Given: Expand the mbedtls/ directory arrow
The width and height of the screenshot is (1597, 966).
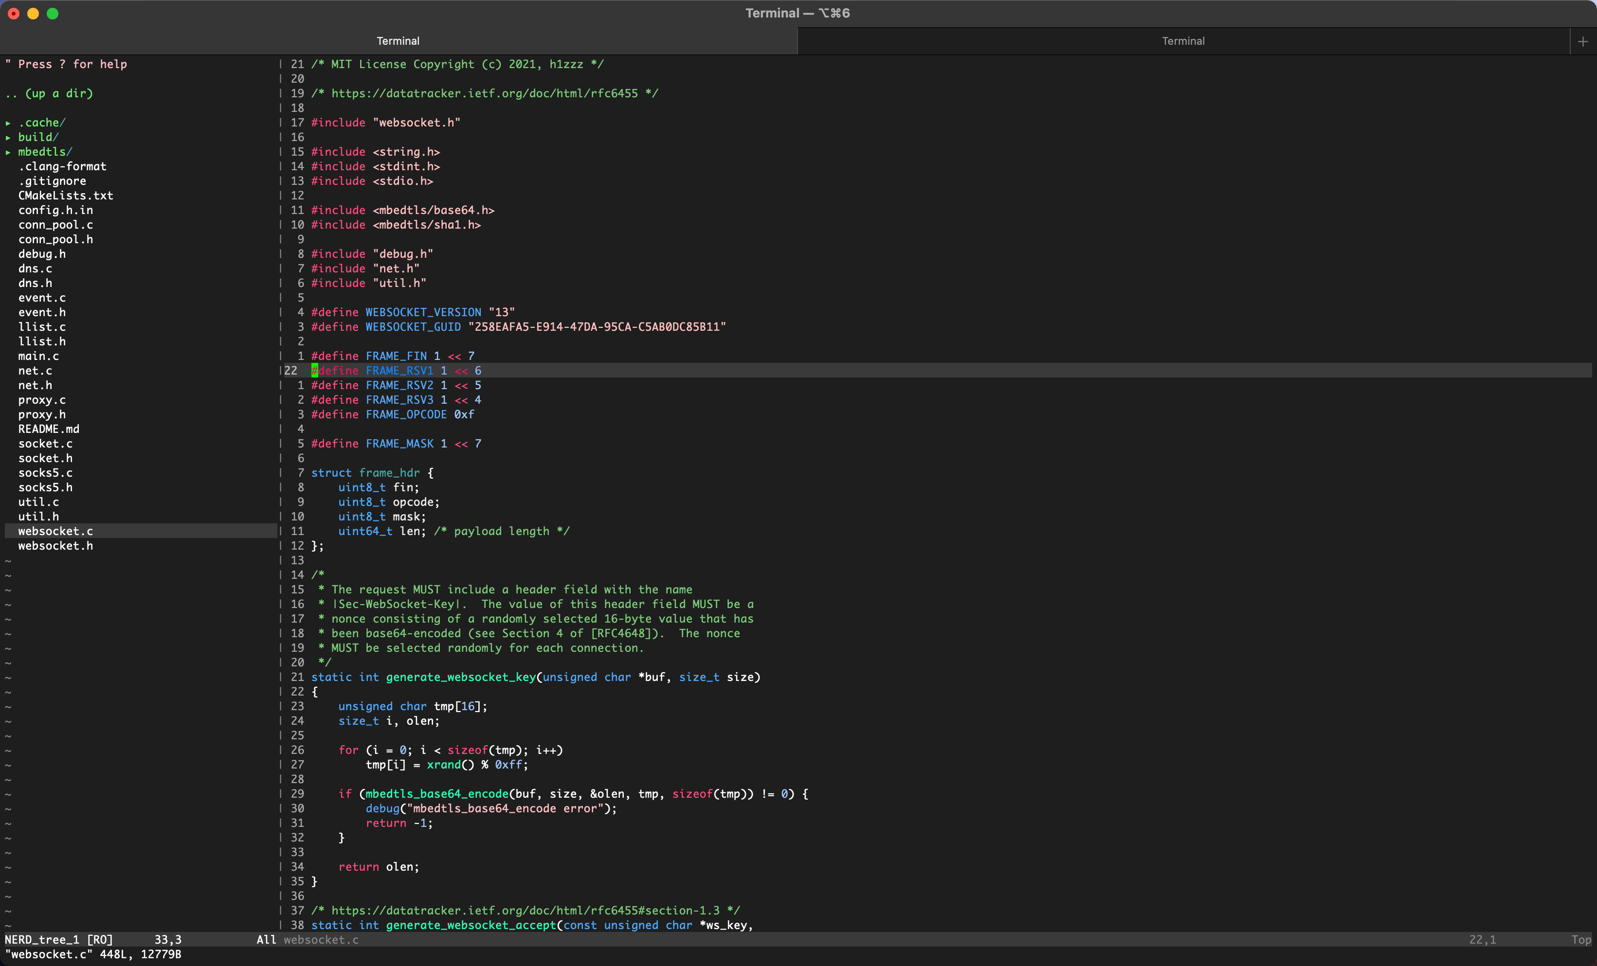Looking at the screenshot, I should [8, 152].
